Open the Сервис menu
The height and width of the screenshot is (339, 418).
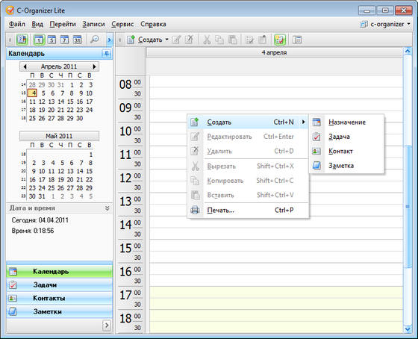(122, 24)
